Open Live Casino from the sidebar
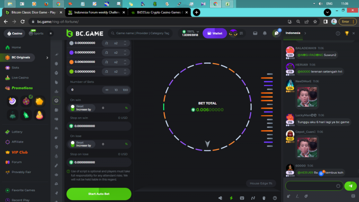This screenshot has height=202, width=359. point(20,77)
